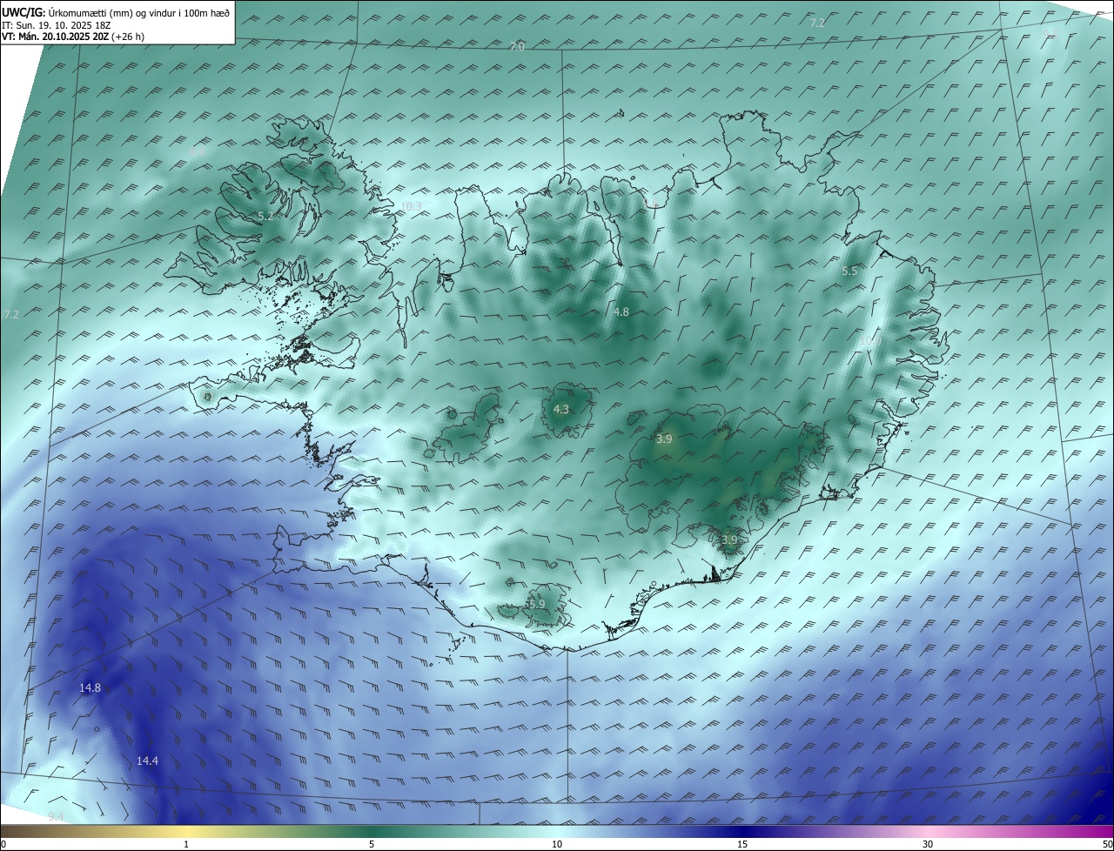Click the color scale label 1
This screenshot has width=1114, height=851.
pyautogui.click(x=186, y=844)
